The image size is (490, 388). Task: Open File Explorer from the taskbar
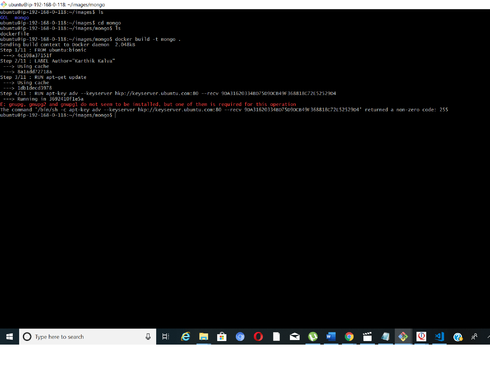click(203, 337)
